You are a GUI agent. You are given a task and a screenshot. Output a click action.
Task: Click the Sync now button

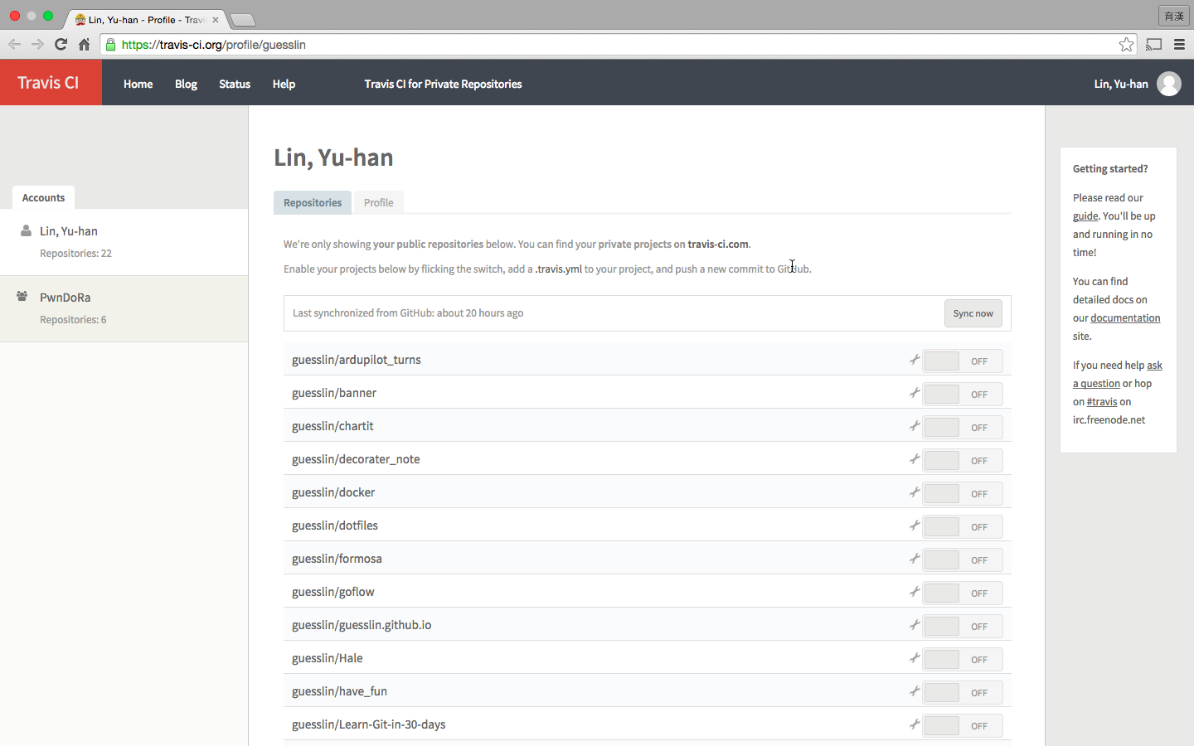[973, 313]
